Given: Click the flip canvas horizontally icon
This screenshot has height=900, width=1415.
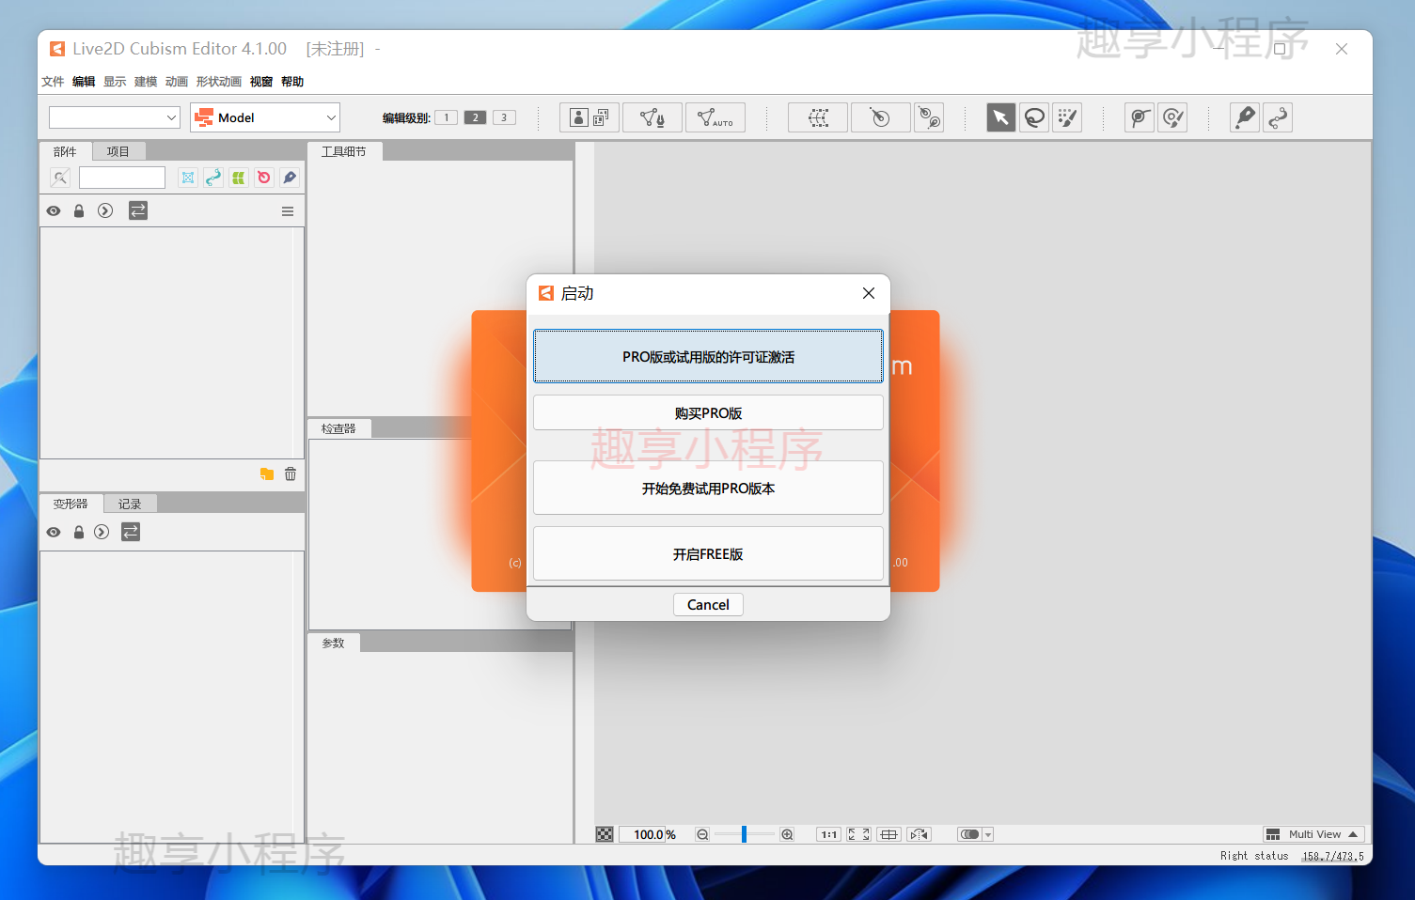Looking at the screenshot, I should pos(919,834).
